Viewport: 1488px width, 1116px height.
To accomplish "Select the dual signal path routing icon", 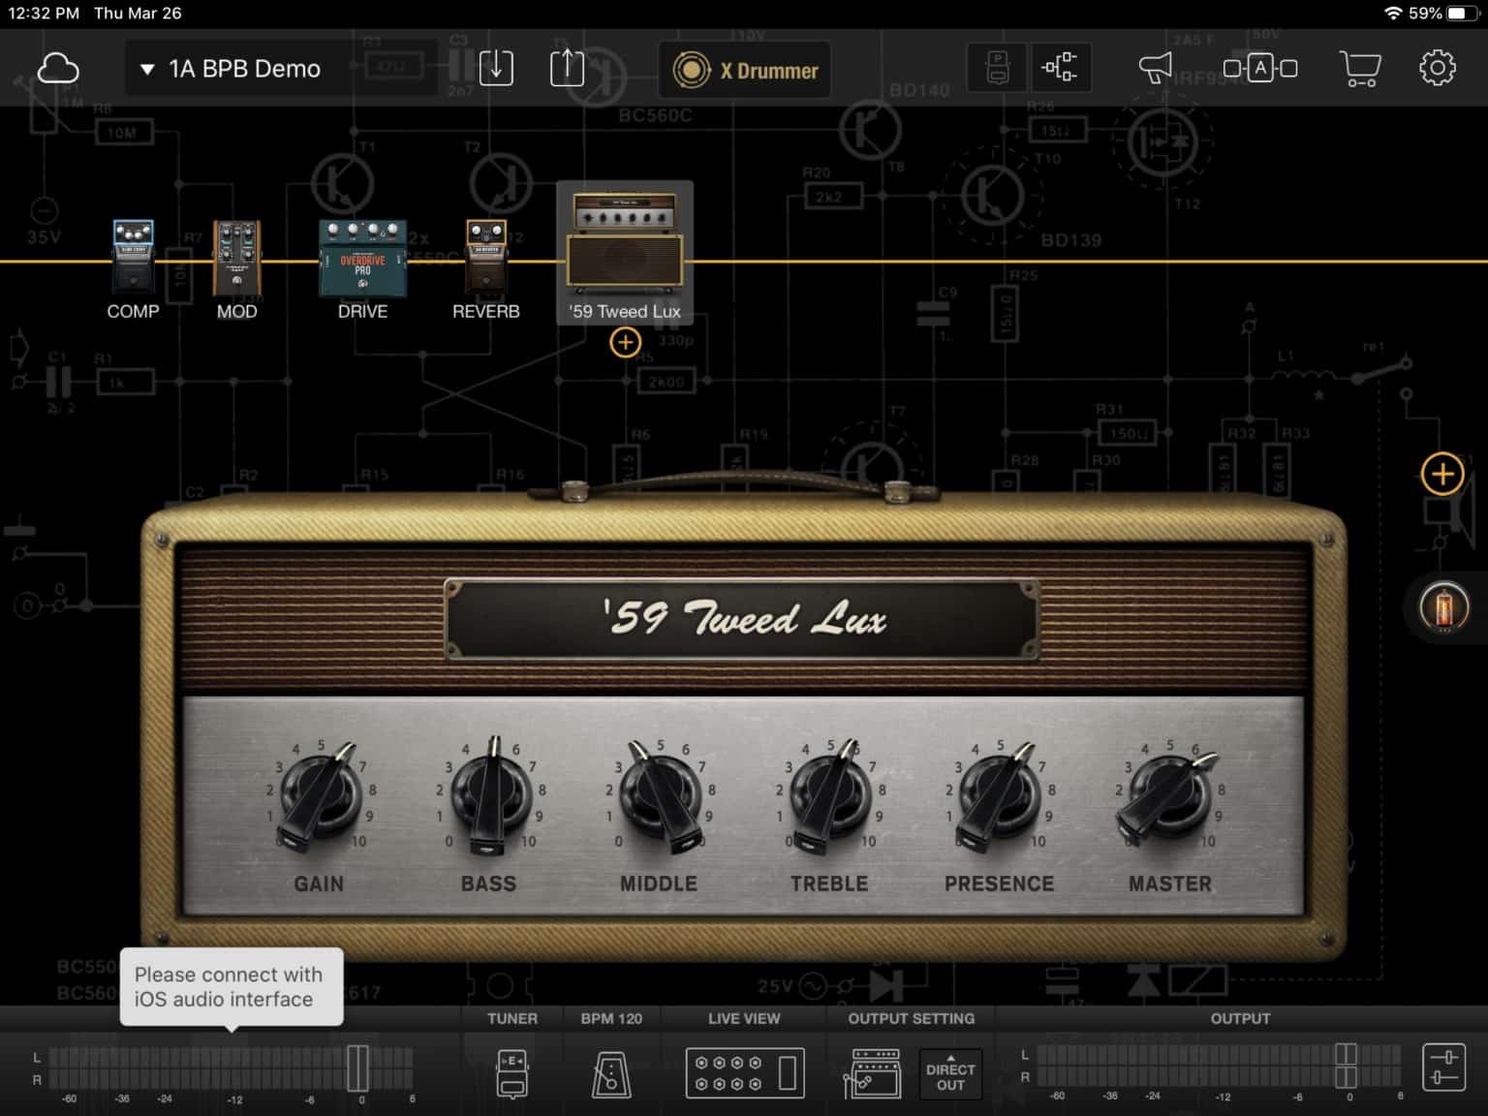I will (1060, 68).
